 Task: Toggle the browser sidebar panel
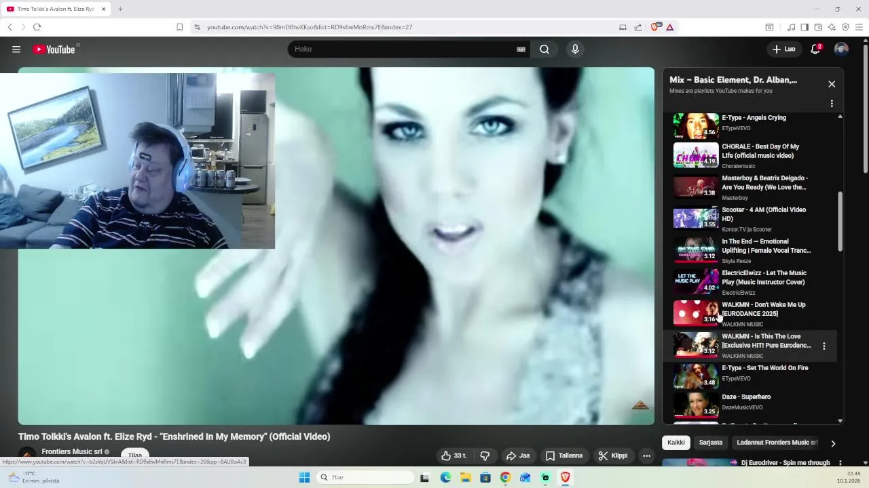coord(805,27)
